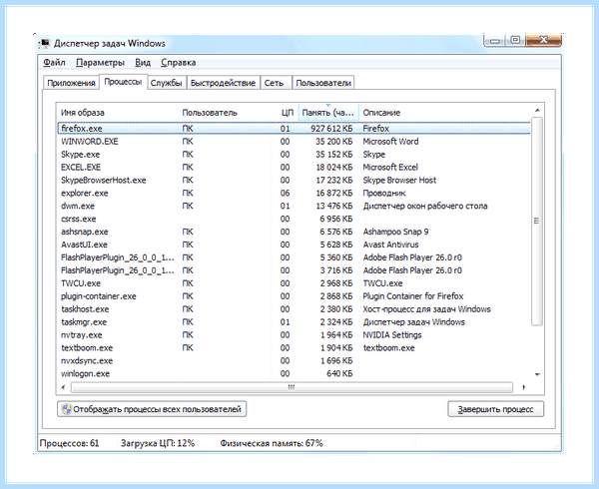Image resolution: width=599 pixels, height=489 pixels.
Task: Sort by Память column header
Action: 328,113
